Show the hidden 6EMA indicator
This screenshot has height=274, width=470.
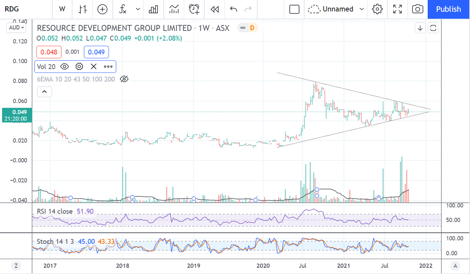click(124, 79)
